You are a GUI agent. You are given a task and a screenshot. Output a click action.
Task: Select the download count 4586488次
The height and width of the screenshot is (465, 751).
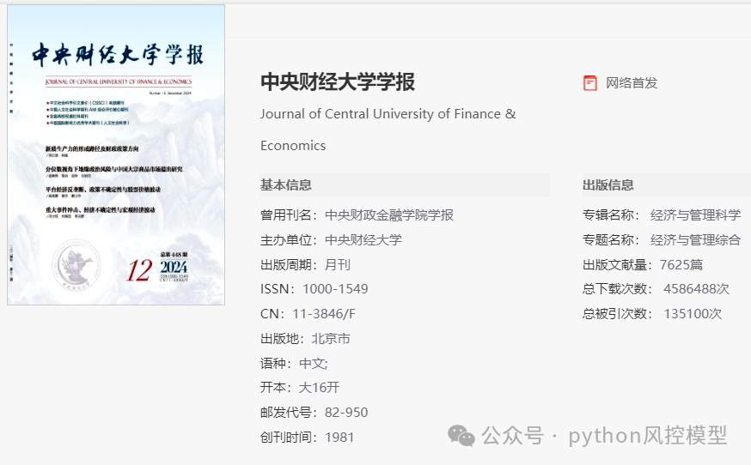pos(696,289)
